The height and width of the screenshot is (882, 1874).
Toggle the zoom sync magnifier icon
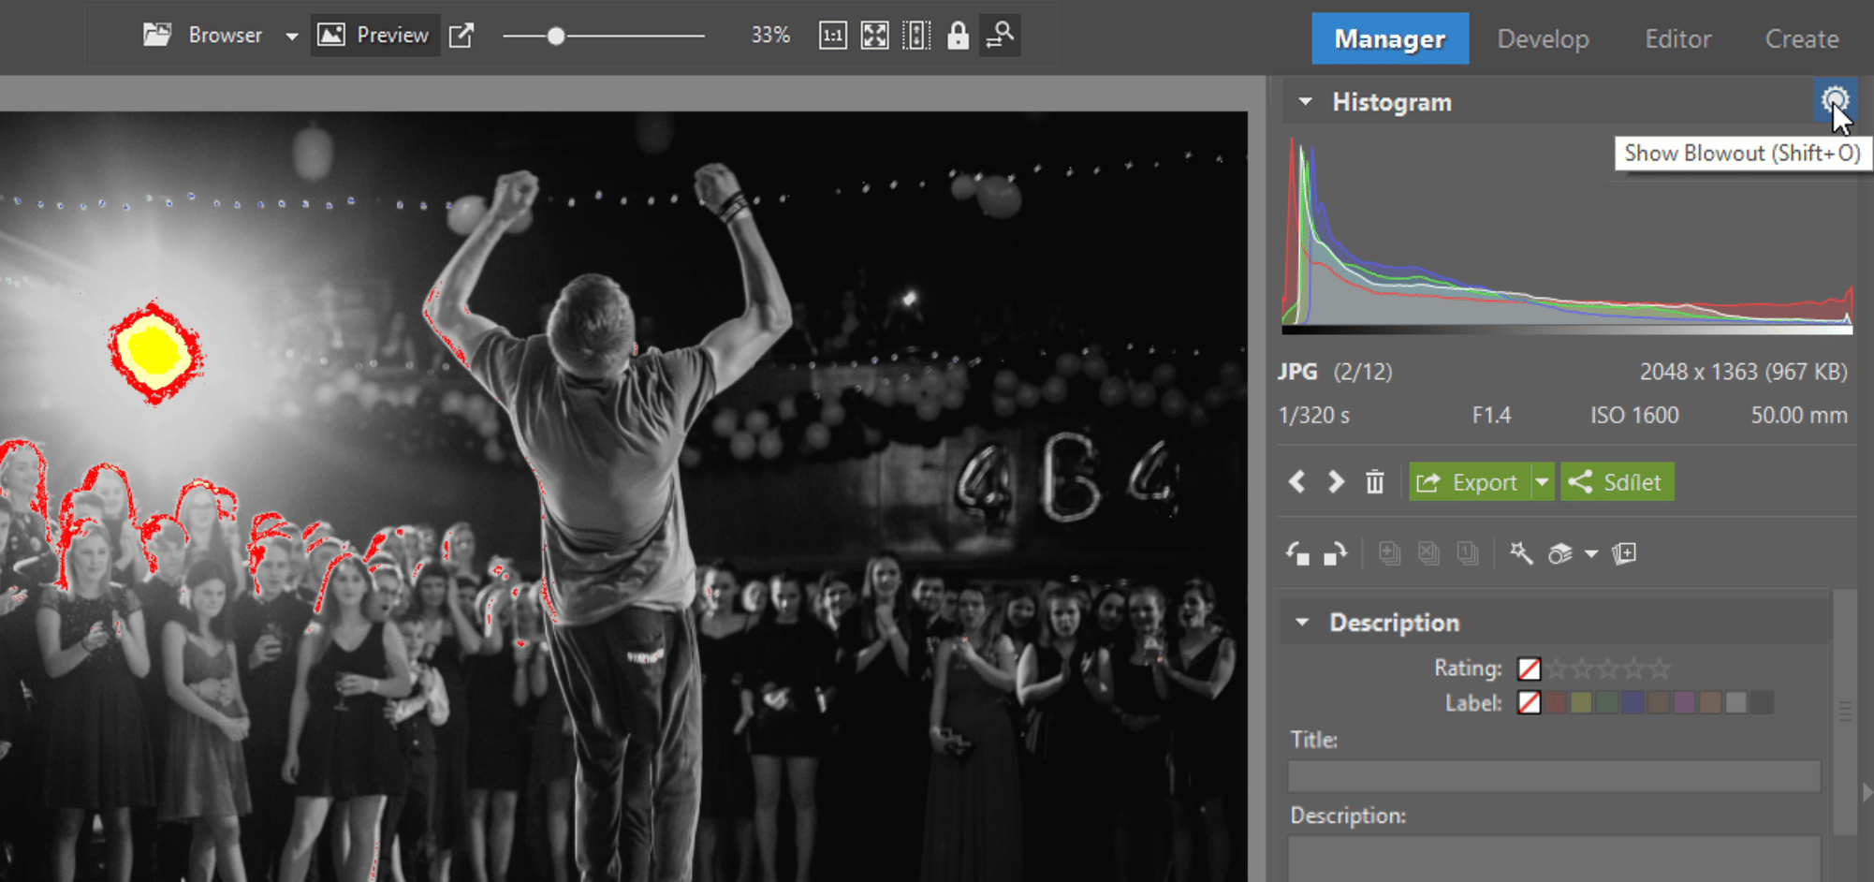(x=1000, y=36)
